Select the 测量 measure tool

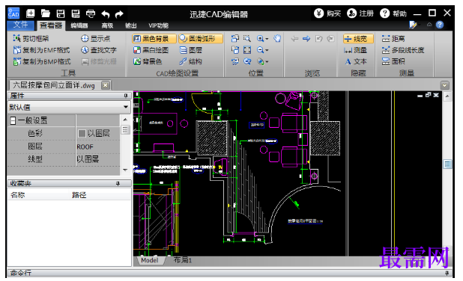pyautogui.click(x=356, y=50)
